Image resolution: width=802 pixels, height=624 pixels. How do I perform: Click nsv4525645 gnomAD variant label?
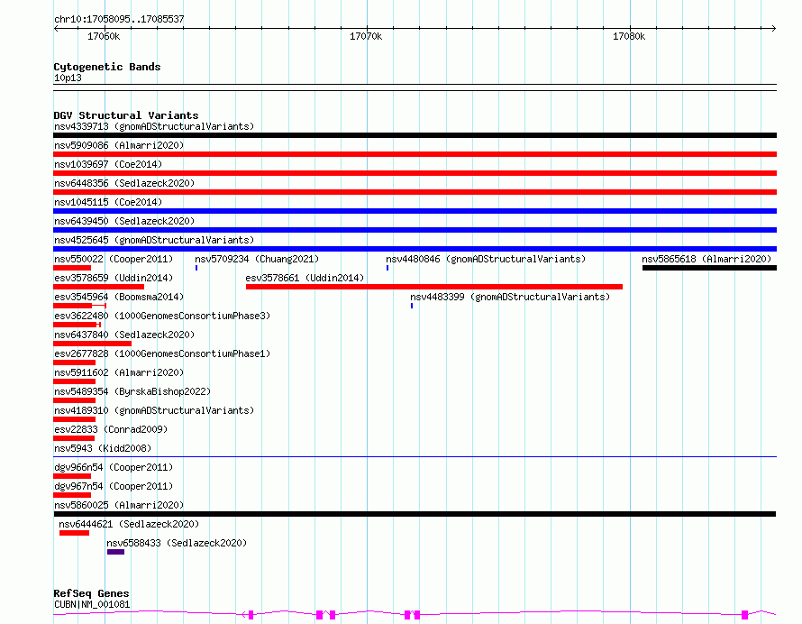tap(154, 240)
